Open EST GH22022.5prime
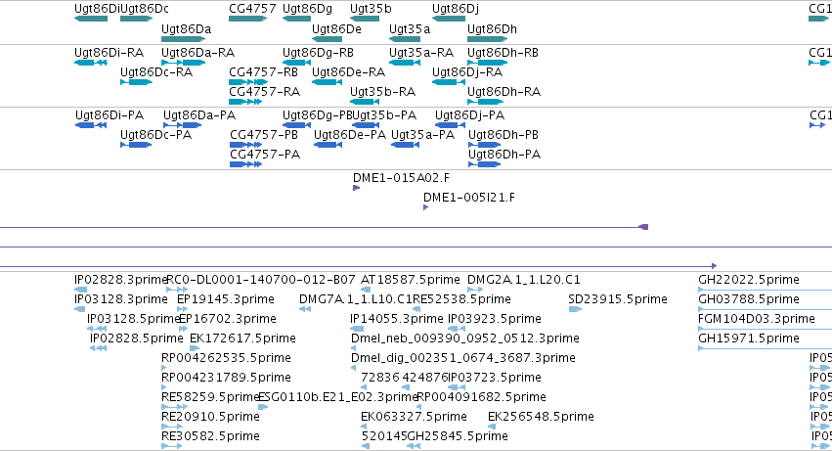This screenshot has width=832, height=451. 749,280
